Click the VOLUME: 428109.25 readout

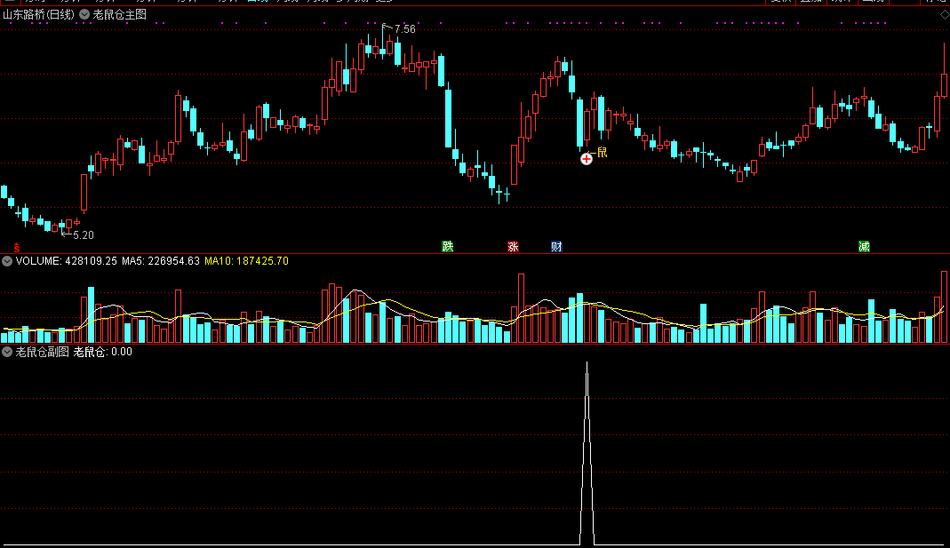(66, 261)
